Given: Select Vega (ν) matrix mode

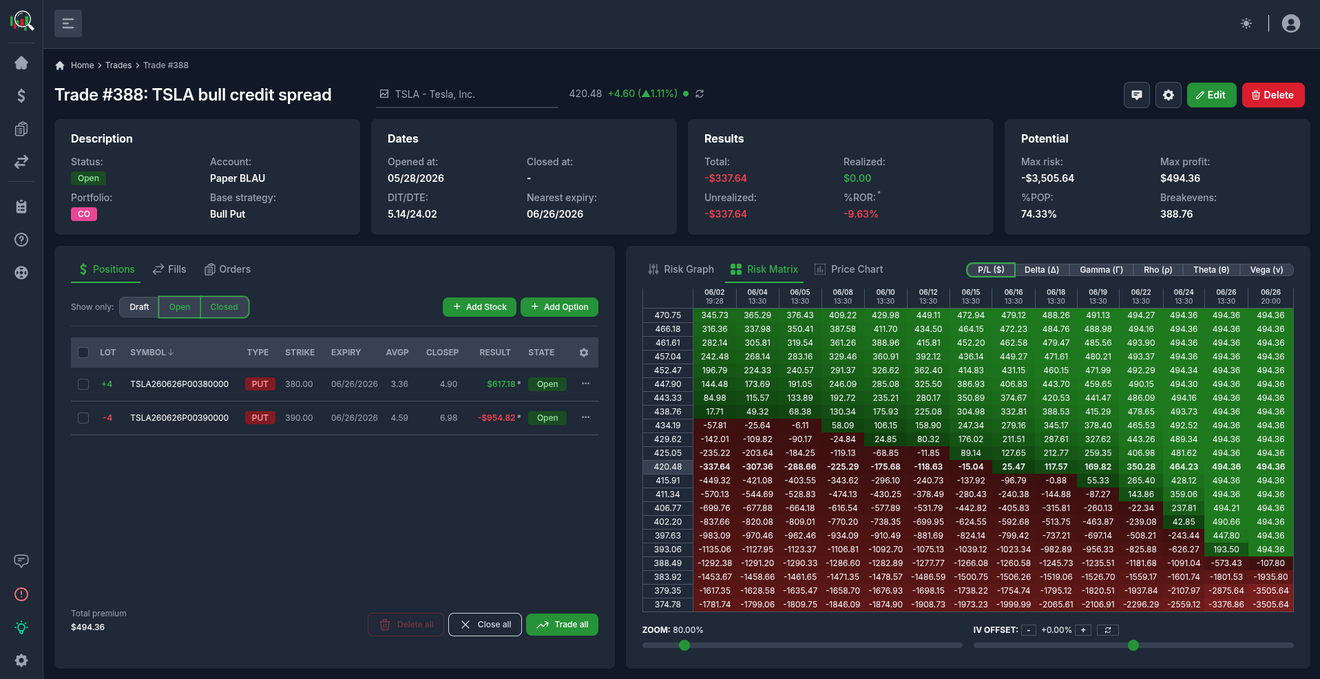Looking at the screenshot, I should click(1266, 270).
